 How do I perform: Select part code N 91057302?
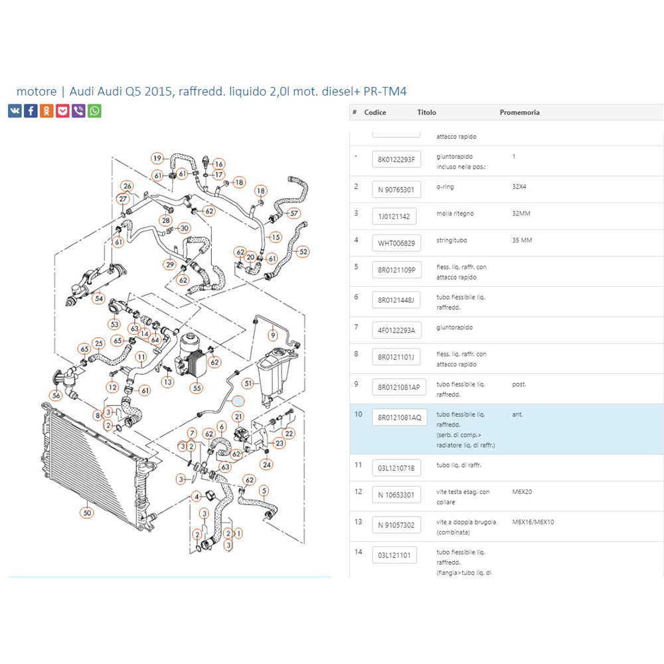pyautogui.click(x=396, y=525)
